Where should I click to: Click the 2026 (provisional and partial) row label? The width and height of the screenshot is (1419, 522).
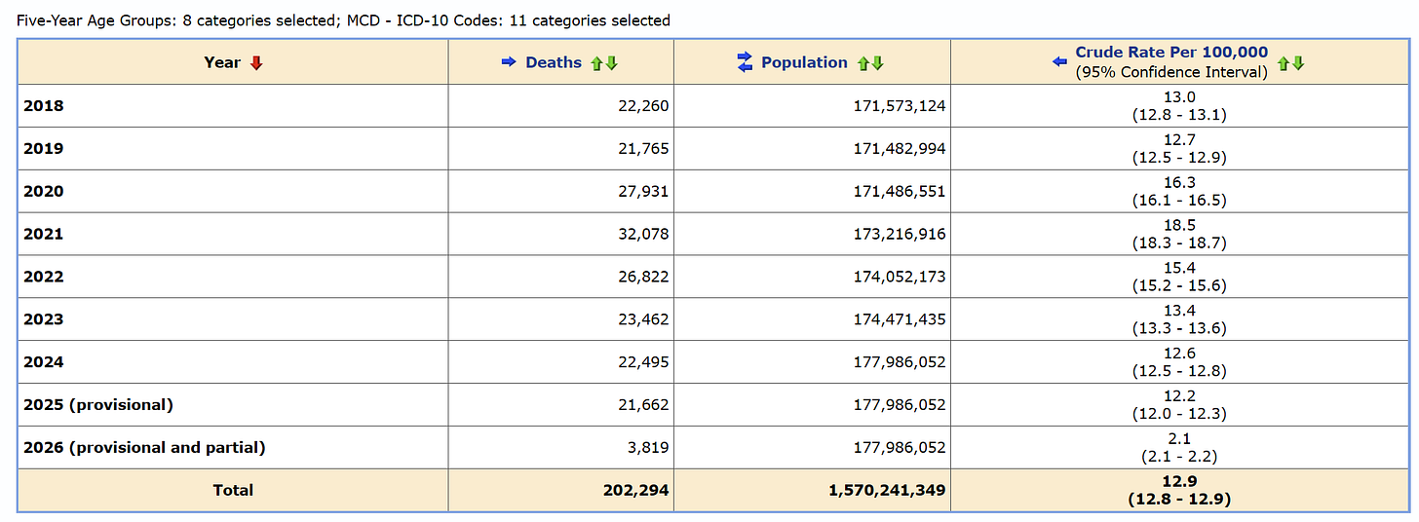[144, 448]
